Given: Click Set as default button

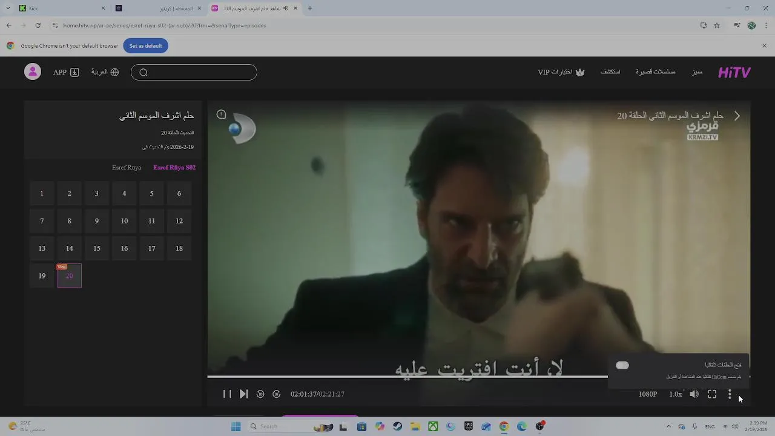Looking at the screenshot, I should pos(145,46).
